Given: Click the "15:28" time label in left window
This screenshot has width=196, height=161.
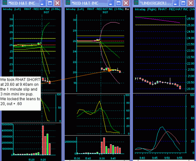Looking at the screenshot, I should click(x=32, y=160).
